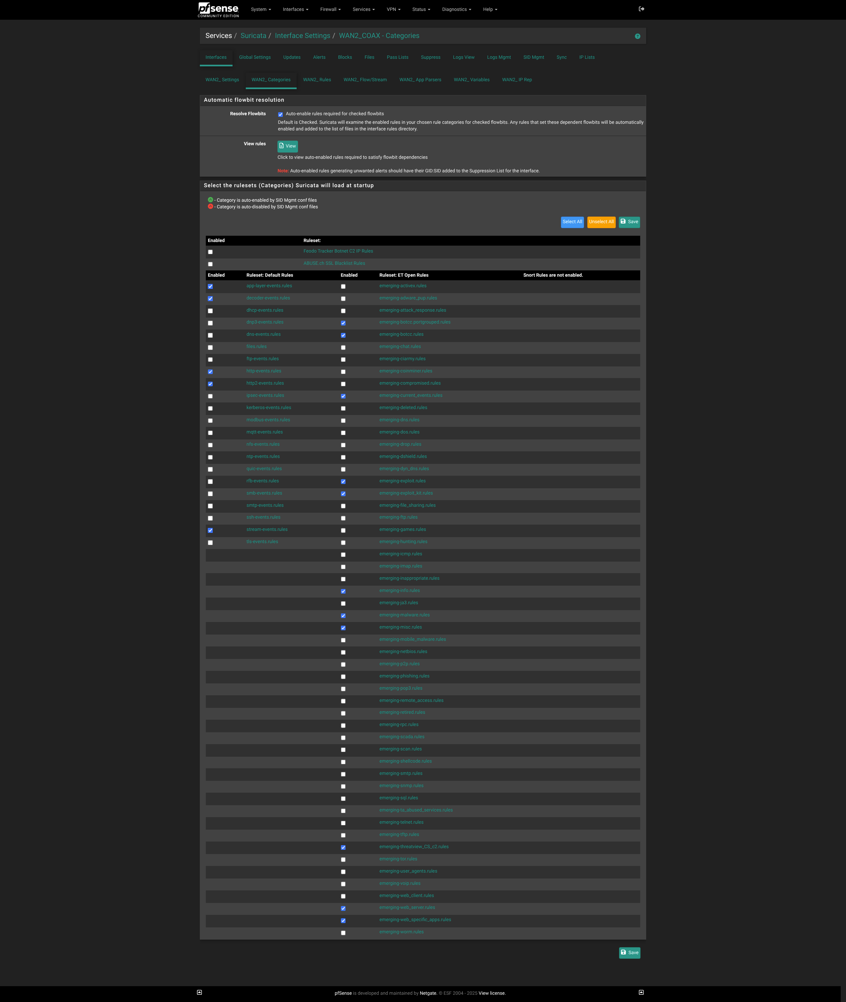The height and width of the screenshot is (1002, 846).
Task: Uncheck stream-events.rules checkbox
Action: pos(210,531)
